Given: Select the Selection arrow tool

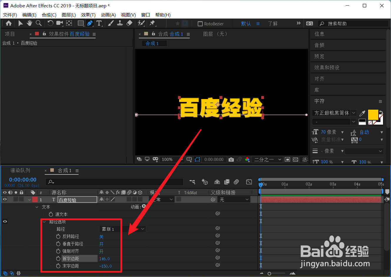Looking at the screenshot, I should point(20,23).
